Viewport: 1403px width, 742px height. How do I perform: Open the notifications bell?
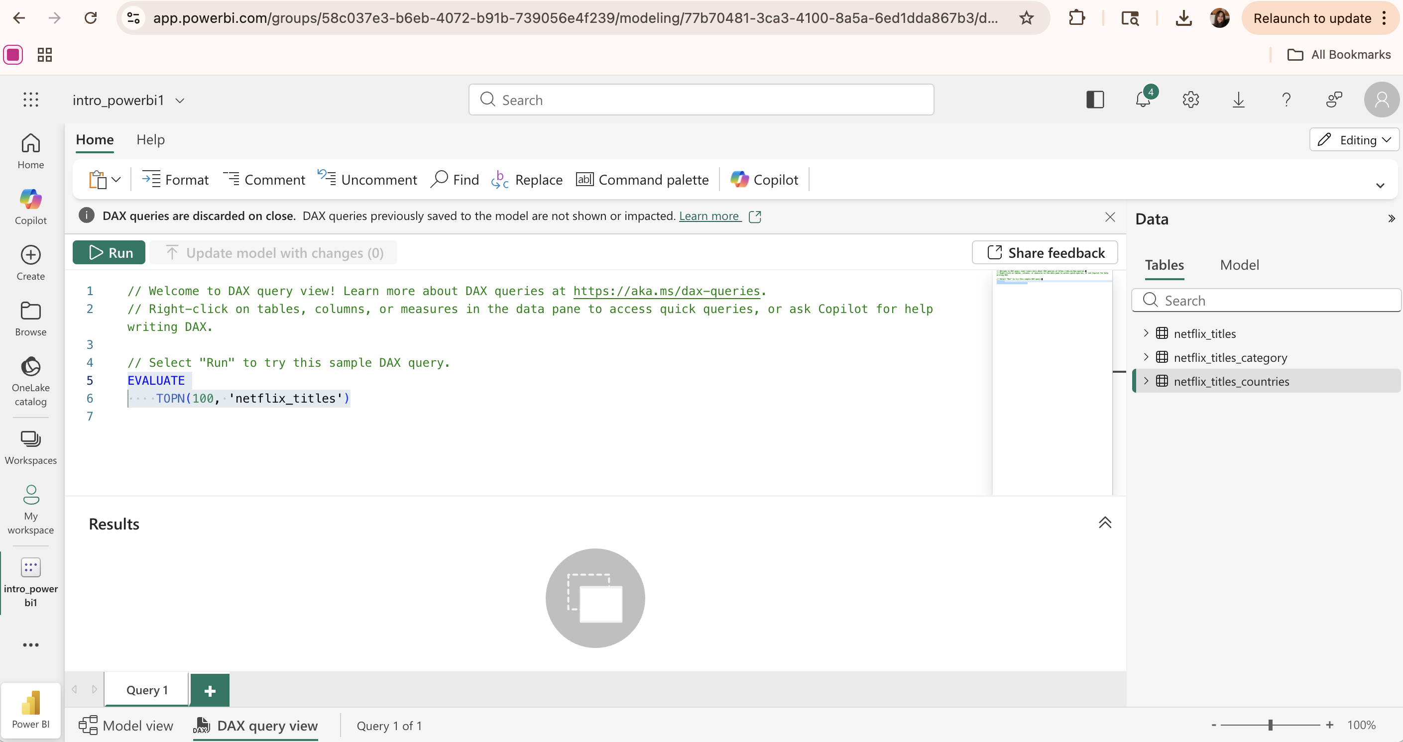coord(1143,100)
